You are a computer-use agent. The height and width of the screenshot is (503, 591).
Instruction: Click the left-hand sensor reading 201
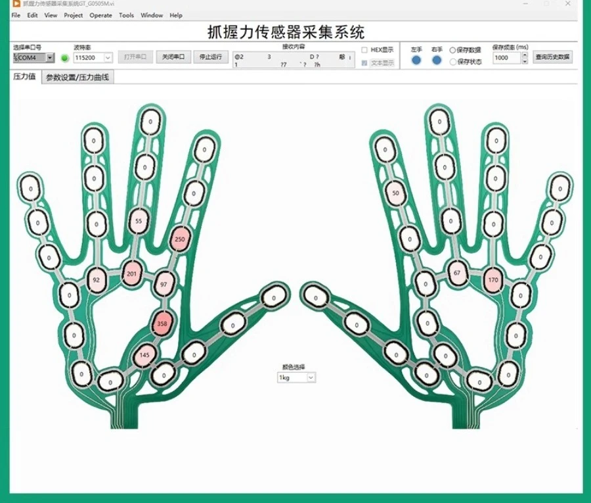[x=131, y=274]
